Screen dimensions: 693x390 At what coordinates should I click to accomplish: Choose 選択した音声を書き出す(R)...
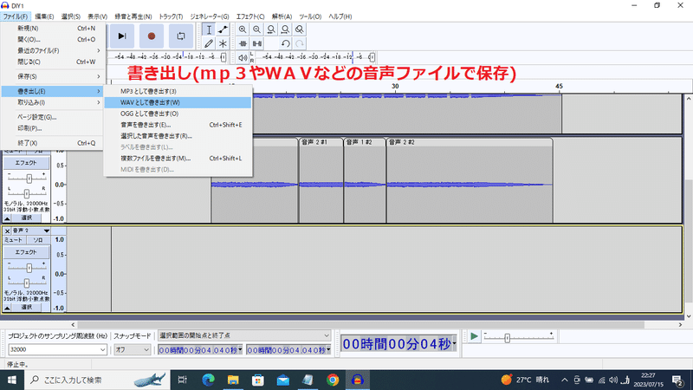(178, 136)
